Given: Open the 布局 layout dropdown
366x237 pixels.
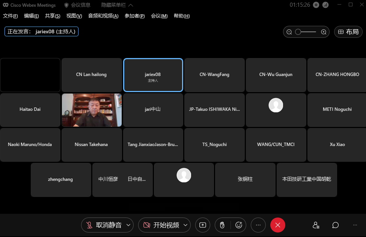Looking at the screenshot, I should click(348, 32).
